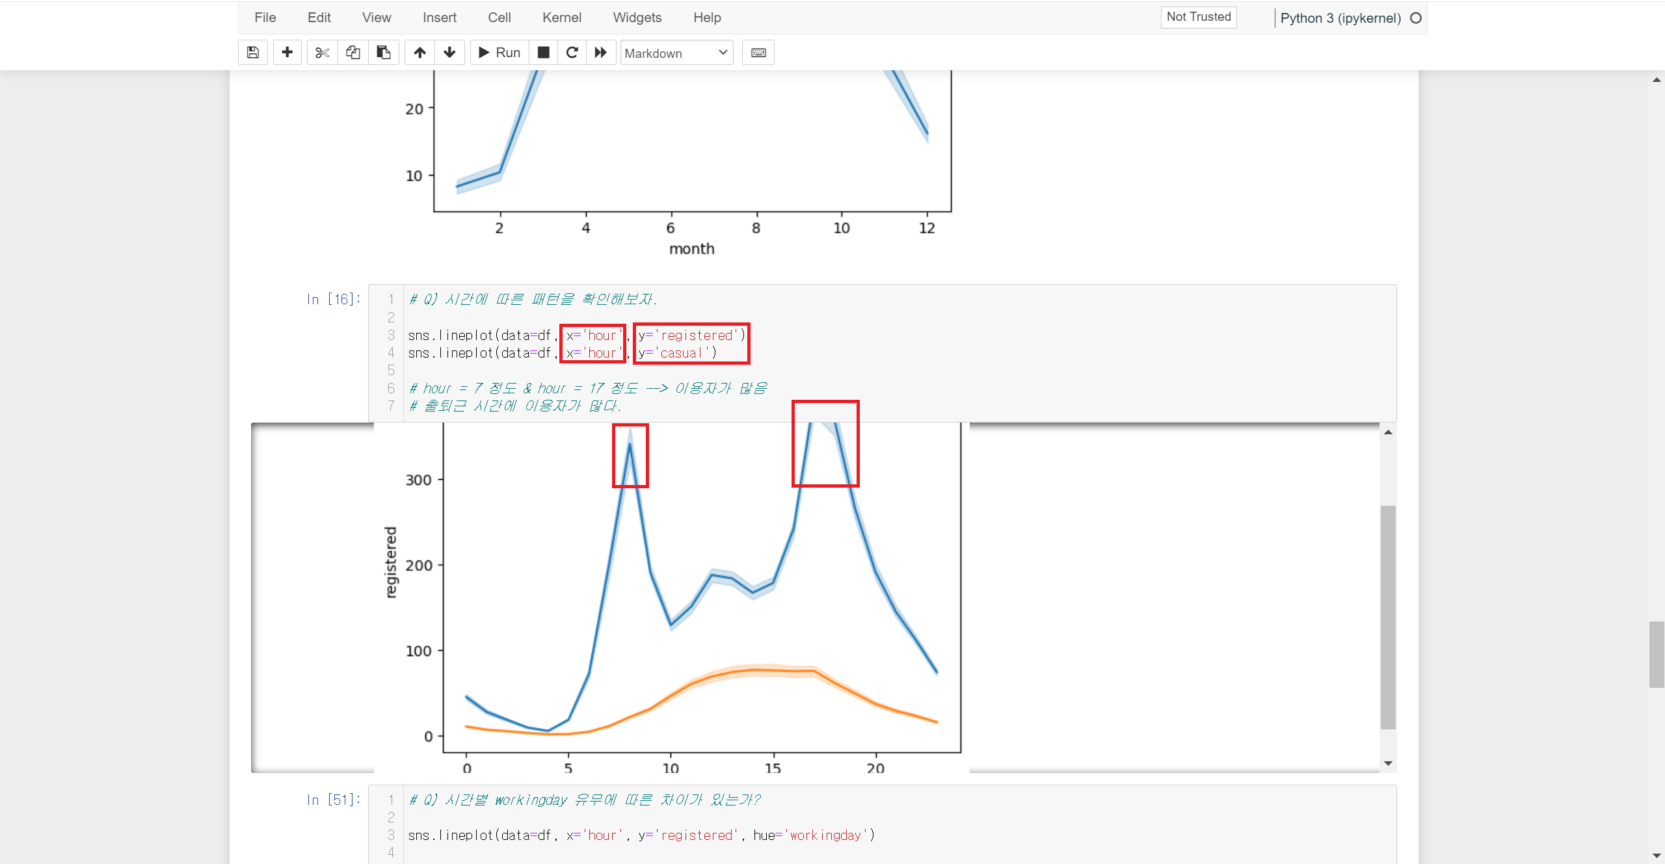Open the Cell menu
Screen dimensions: 1665x864
[499, 18]
